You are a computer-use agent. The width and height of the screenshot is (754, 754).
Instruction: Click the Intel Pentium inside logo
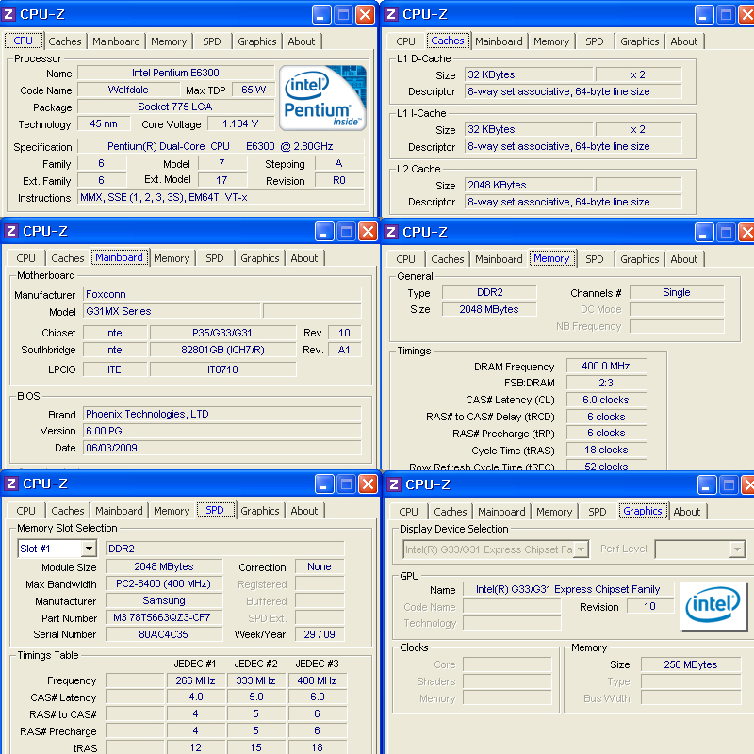(x=322, y=98)
